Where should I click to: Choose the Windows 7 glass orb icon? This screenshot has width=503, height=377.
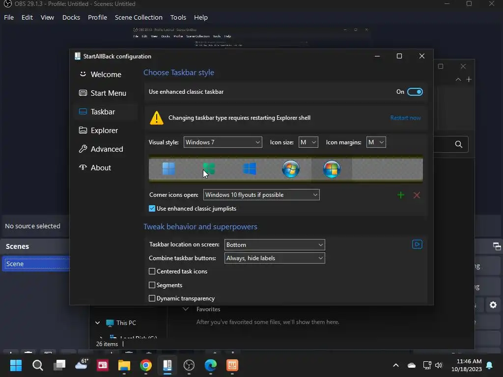coord(291,169)
